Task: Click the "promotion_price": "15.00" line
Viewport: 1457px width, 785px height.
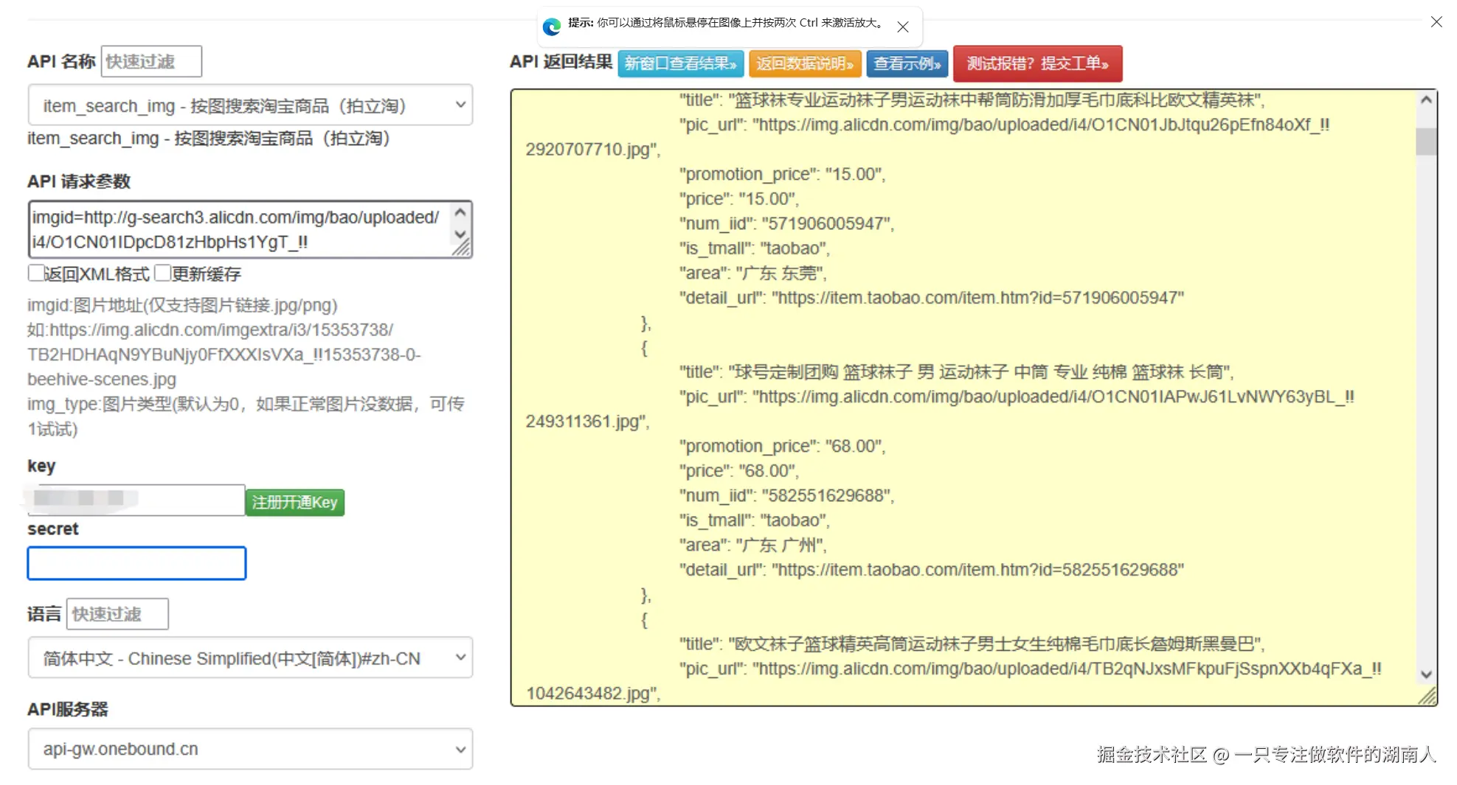Action: (782, 174)
